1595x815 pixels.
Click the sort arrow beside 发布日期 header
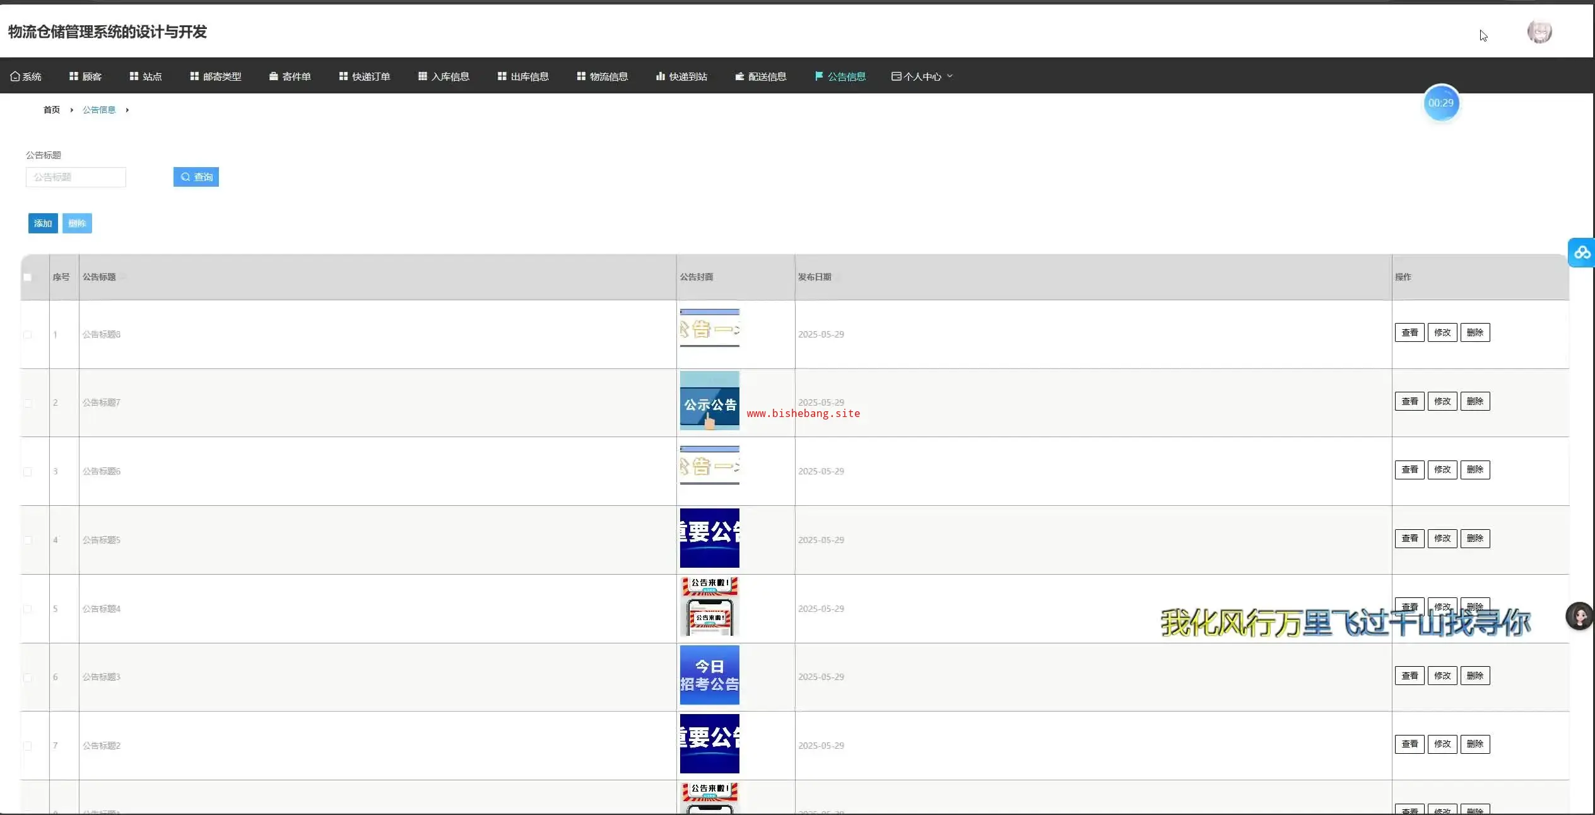(x=839, y=278)
